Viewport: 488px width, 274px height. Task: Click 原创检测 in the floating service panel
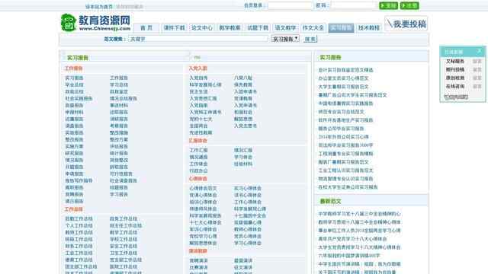454,78
